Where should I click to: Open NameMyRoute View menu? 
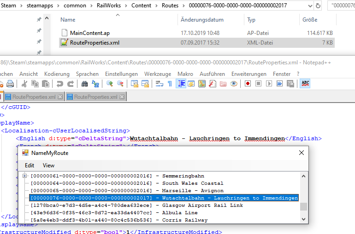[48, 166]
